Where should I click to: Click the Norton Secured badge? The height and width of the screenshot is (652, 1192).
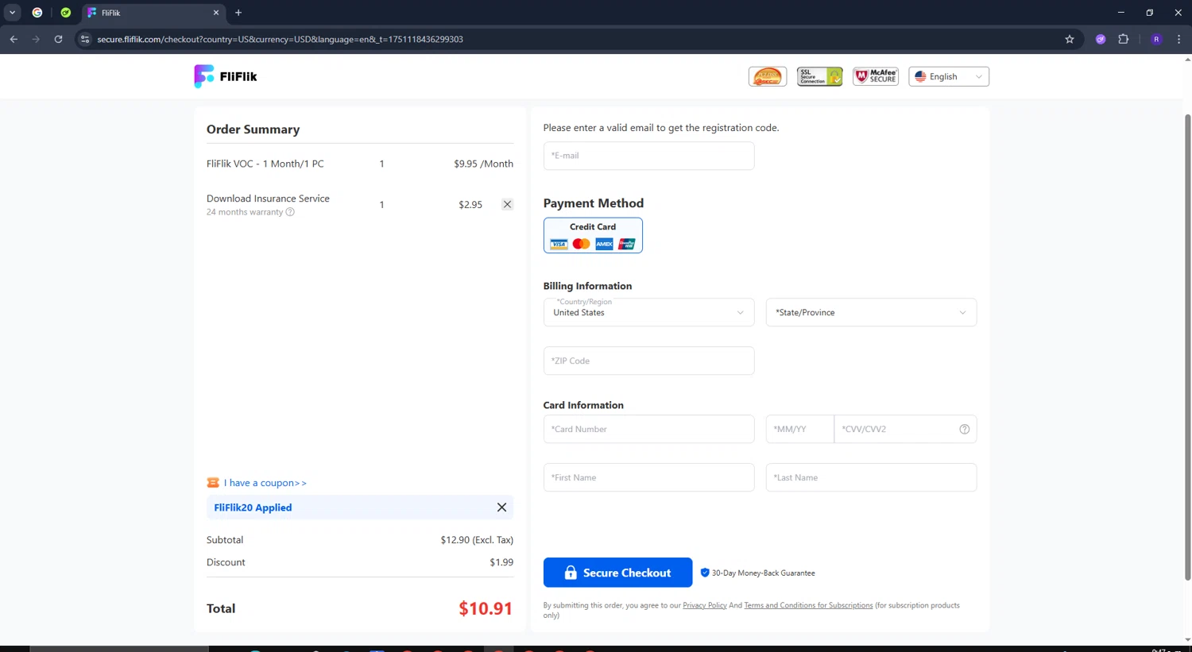tap(768, 76)
